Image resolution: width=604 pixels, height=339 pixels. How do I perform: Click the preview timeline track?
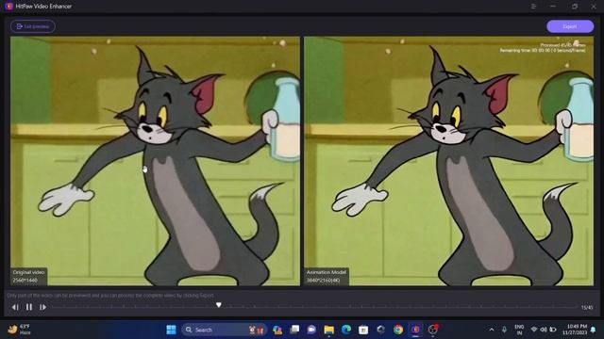(315, 307)
